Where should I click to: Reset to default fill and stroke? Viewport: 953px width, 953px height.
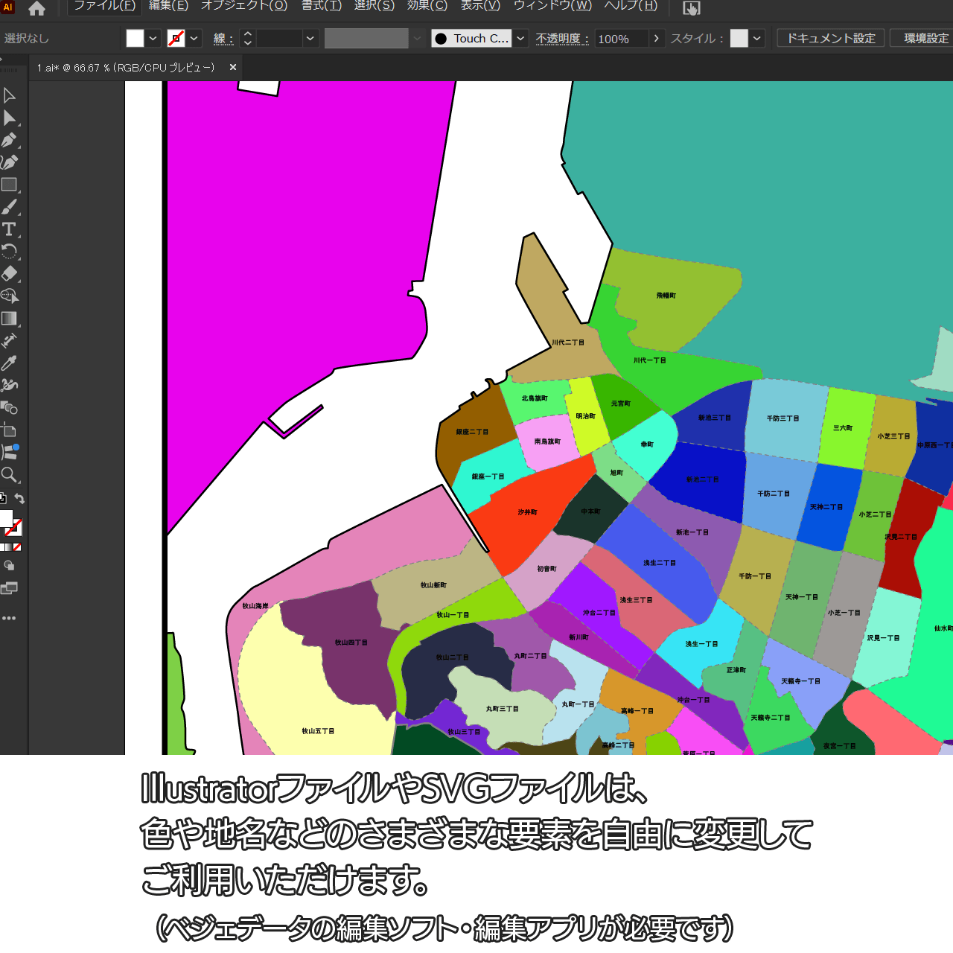[x=3, y=499]
